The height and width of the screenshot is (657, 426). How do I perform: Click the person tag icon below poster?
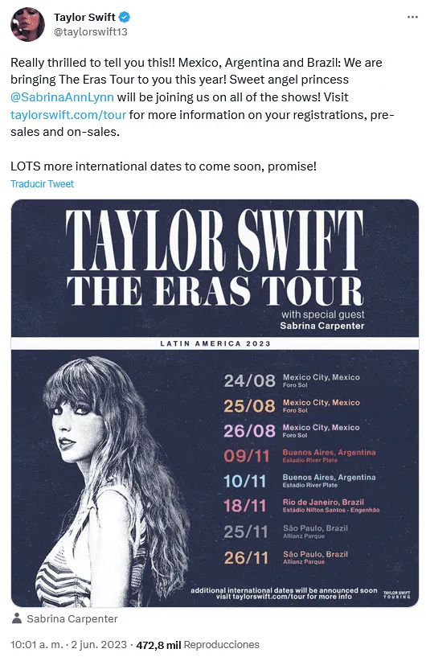click(17, 618)
